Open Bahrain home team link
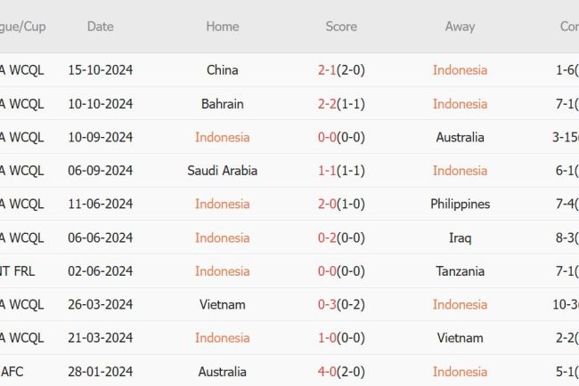The width and height of the screenshot is (579, 386). [222, 104]
